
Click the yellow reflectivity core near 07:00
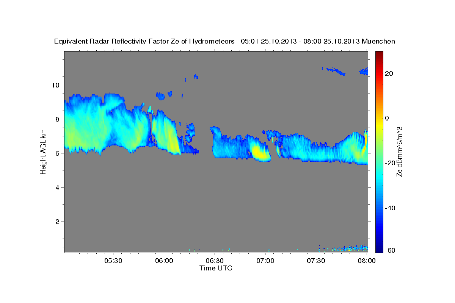(259, 152)
